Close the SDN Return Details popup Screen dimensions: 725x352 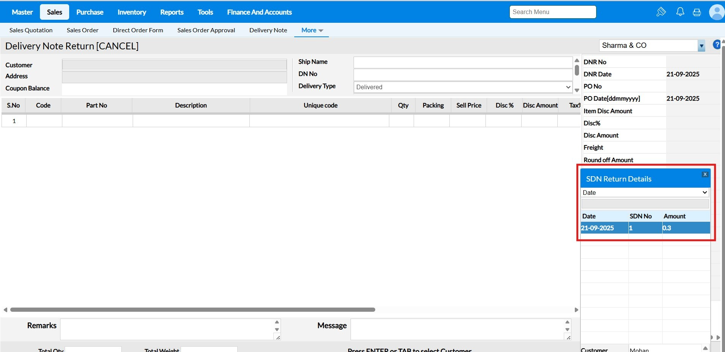click(705, 174)
